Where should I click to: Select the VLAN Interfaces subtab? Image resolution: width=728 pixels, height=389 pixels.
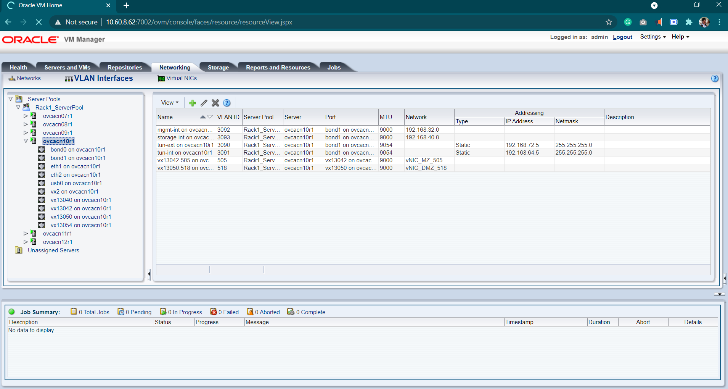pyautogui.click(x=99, y=78)
